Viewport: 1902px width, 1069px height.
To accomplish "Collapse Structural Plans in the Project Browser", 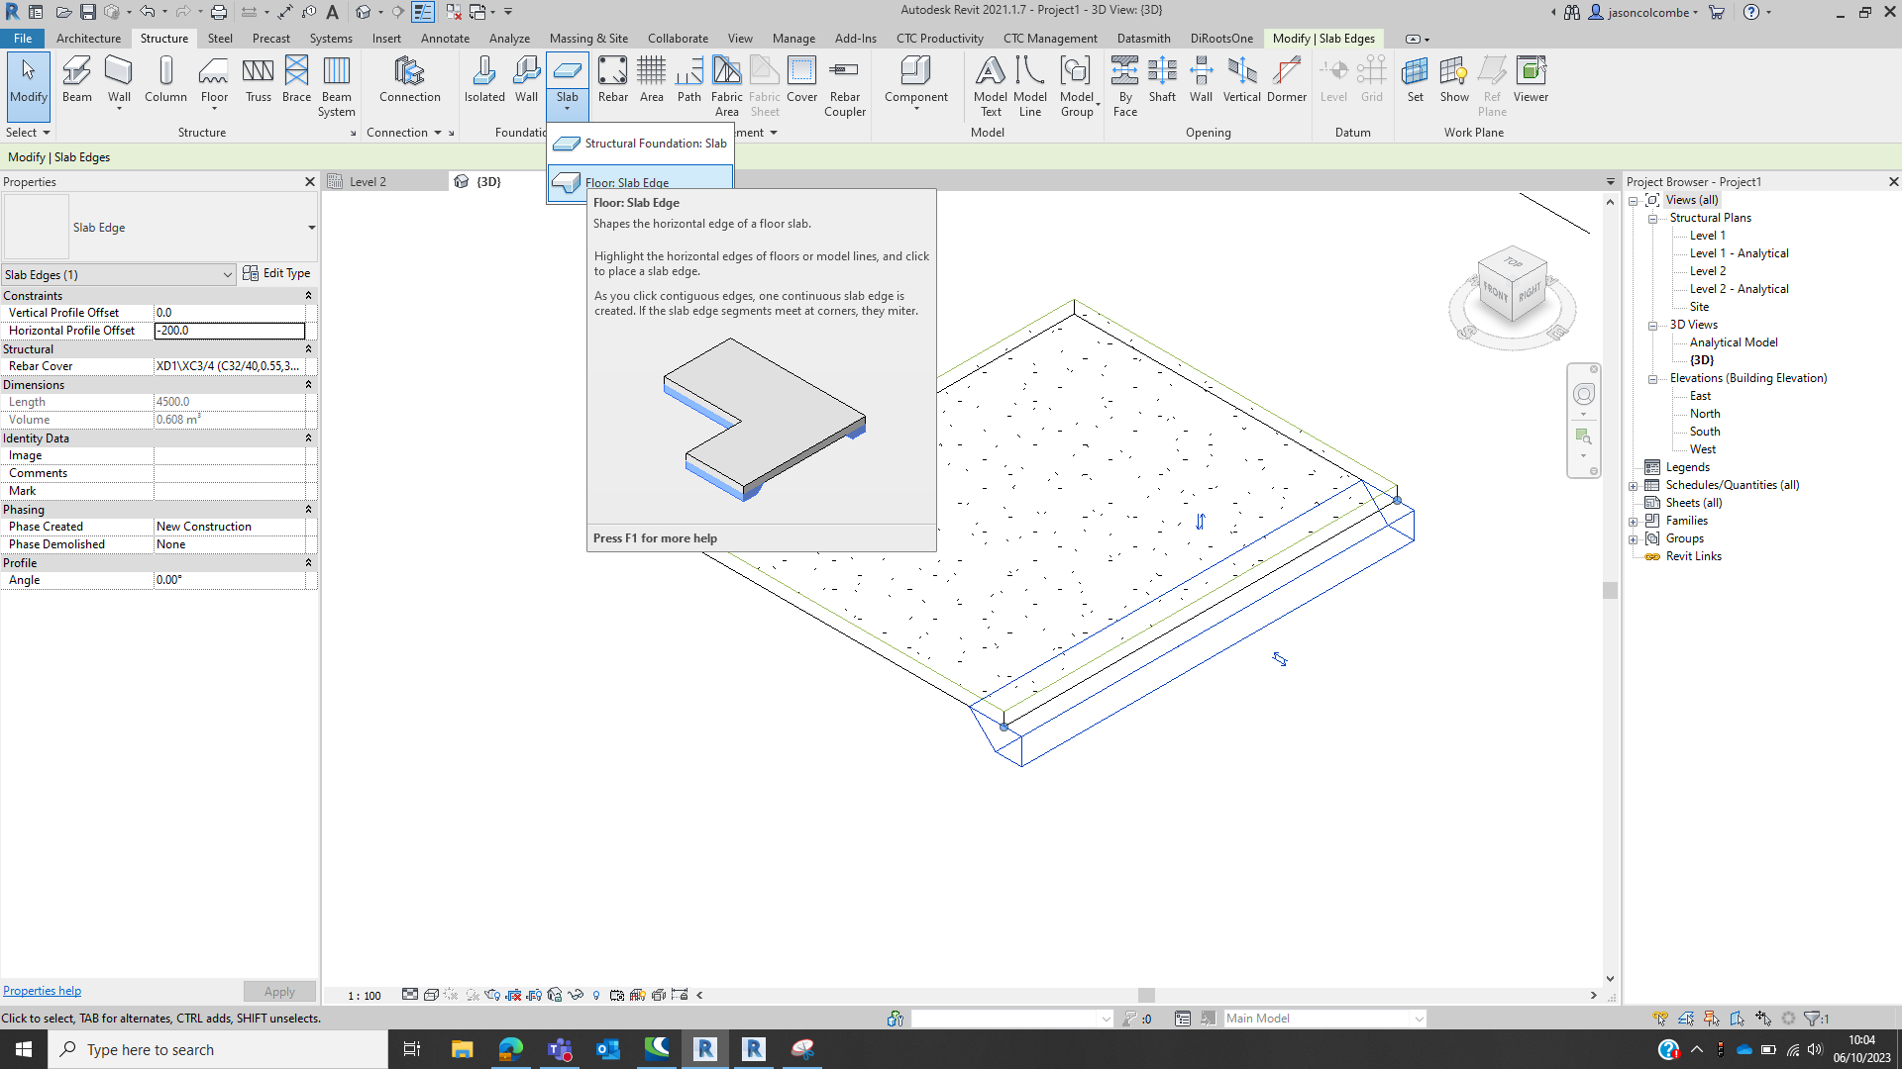I will pos(1651,217).
